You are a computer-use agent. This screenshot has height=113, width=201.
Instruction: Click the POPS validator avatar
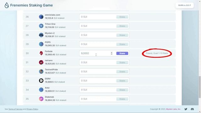point(41,44)
